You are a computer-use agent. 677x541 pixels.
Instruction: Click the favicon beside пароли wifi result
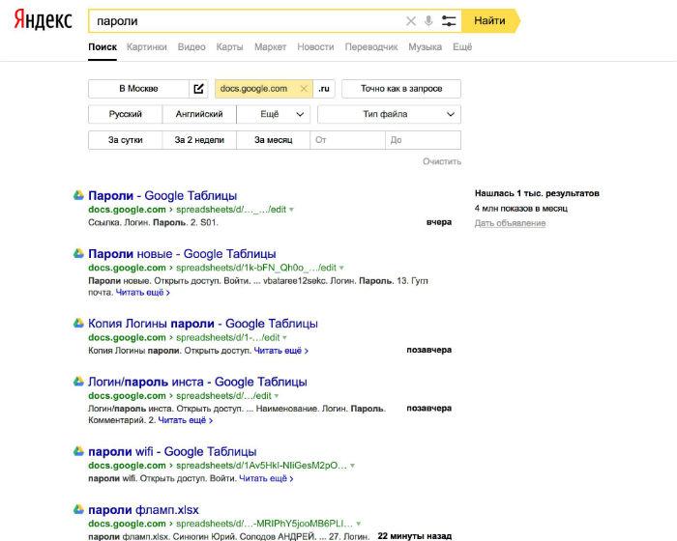[79, 451]
